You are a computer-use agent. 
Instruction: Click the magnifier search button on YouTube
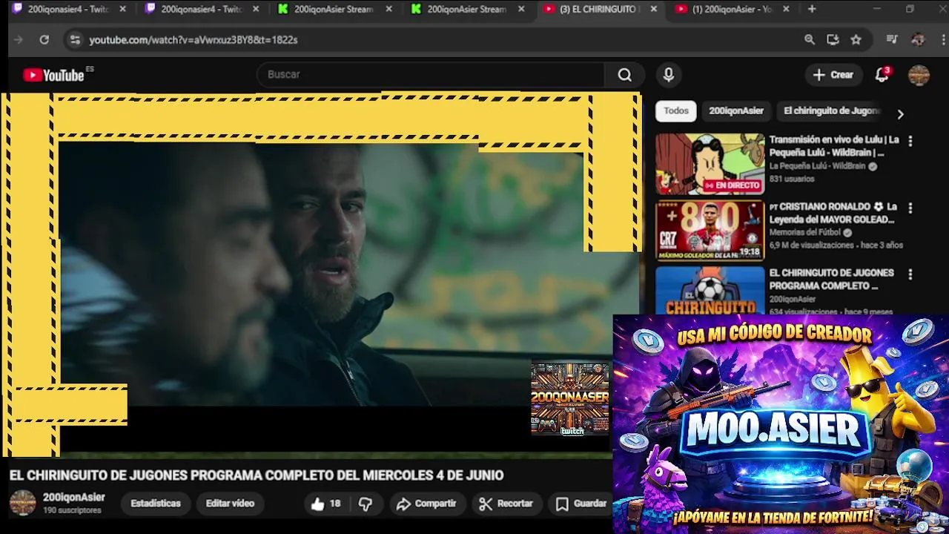pos(625,75)
